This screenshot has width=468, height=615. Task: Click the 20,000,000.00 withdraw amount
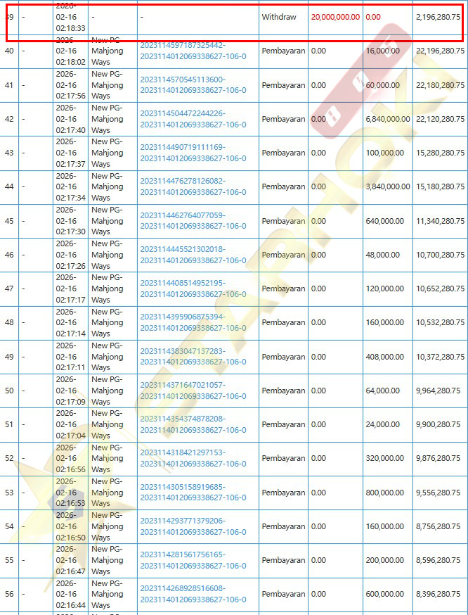[335, 16]
